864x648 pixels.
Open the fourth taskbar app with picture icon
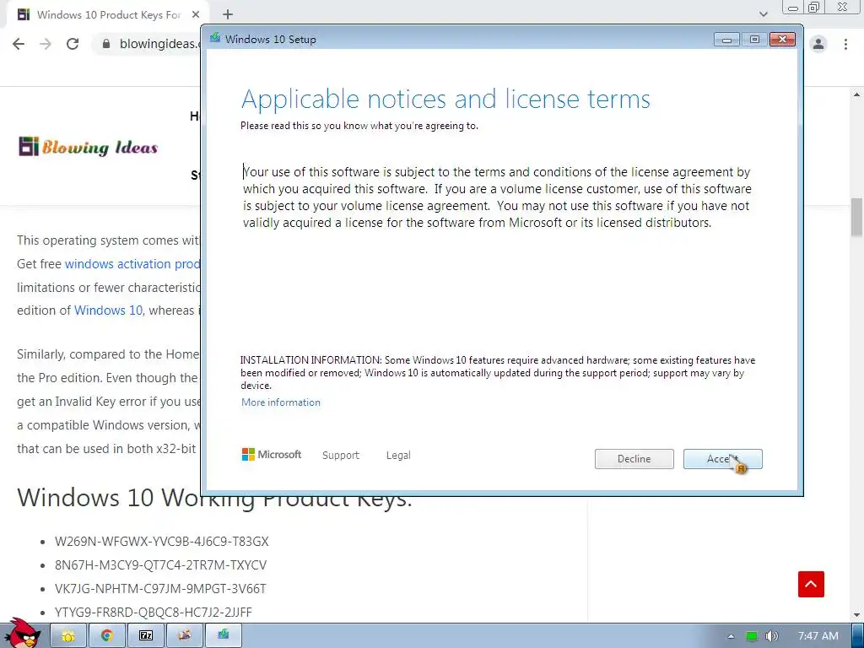tap(184, 636)
